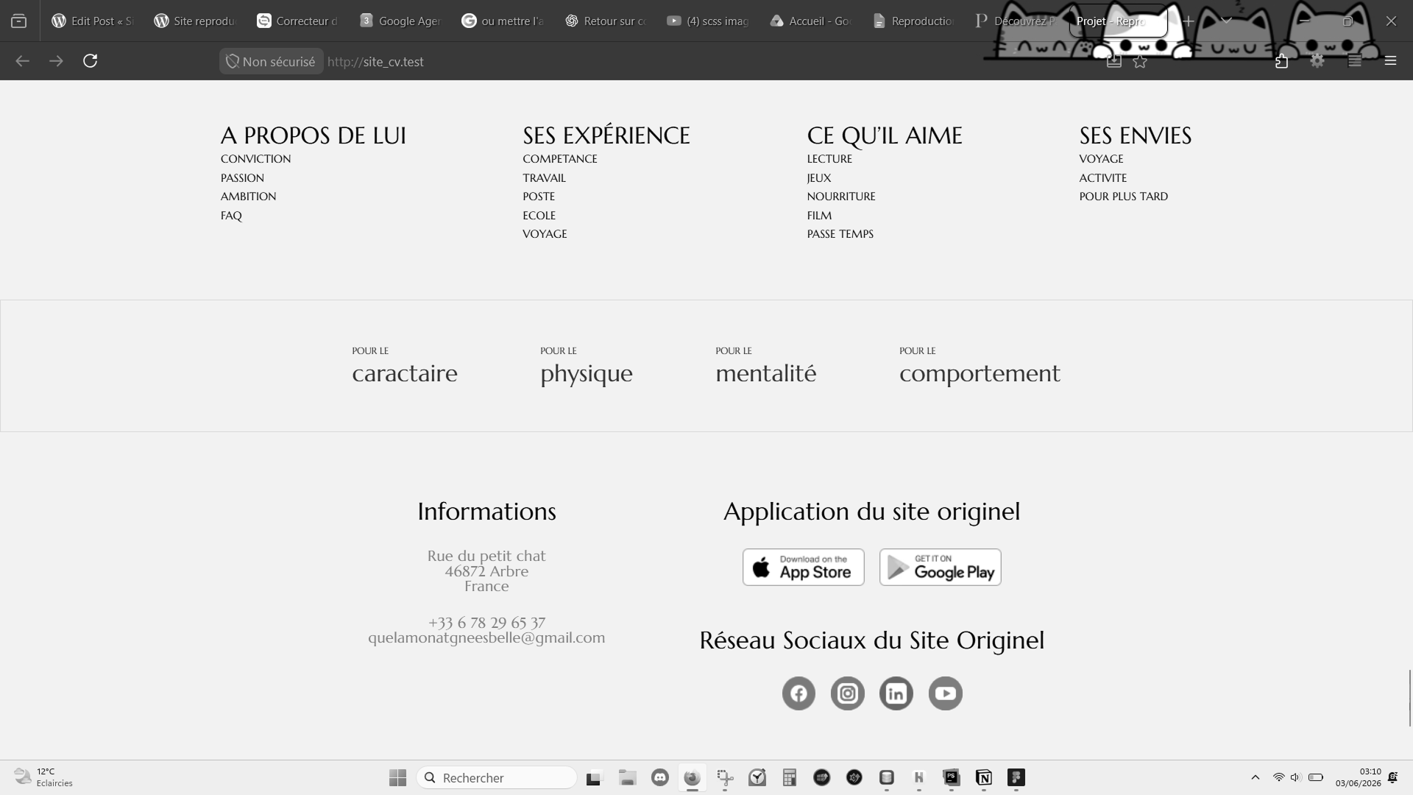Open the COMPETANCE link
The height and width of the screenshot is (795, 1413).
(560, 159)
